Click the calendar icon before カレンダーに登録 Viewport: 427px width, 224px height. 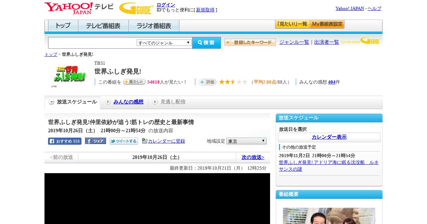[144, 141]
